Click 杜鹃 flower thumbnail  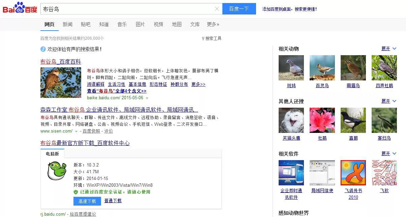coord(322,120)
